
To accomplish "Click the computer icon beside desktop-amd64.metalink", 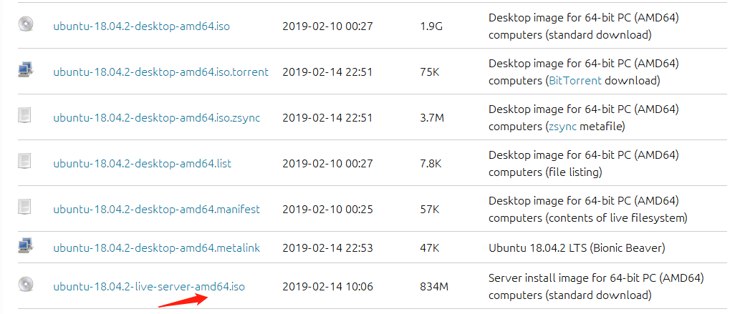I will coord(26,245).
